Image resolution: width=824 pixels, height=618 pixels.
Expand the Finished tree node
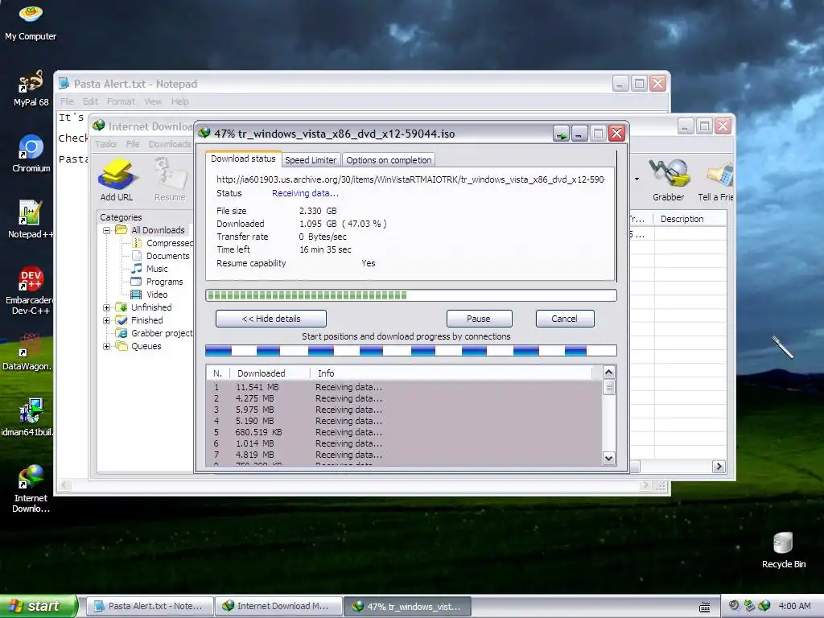pyautogui.click(x=107, y=320)
